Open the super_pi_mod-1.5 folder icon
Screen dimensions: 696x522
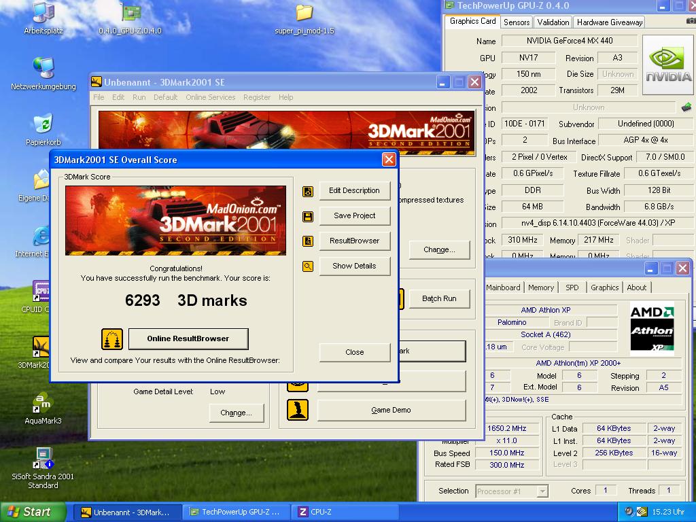304,14
